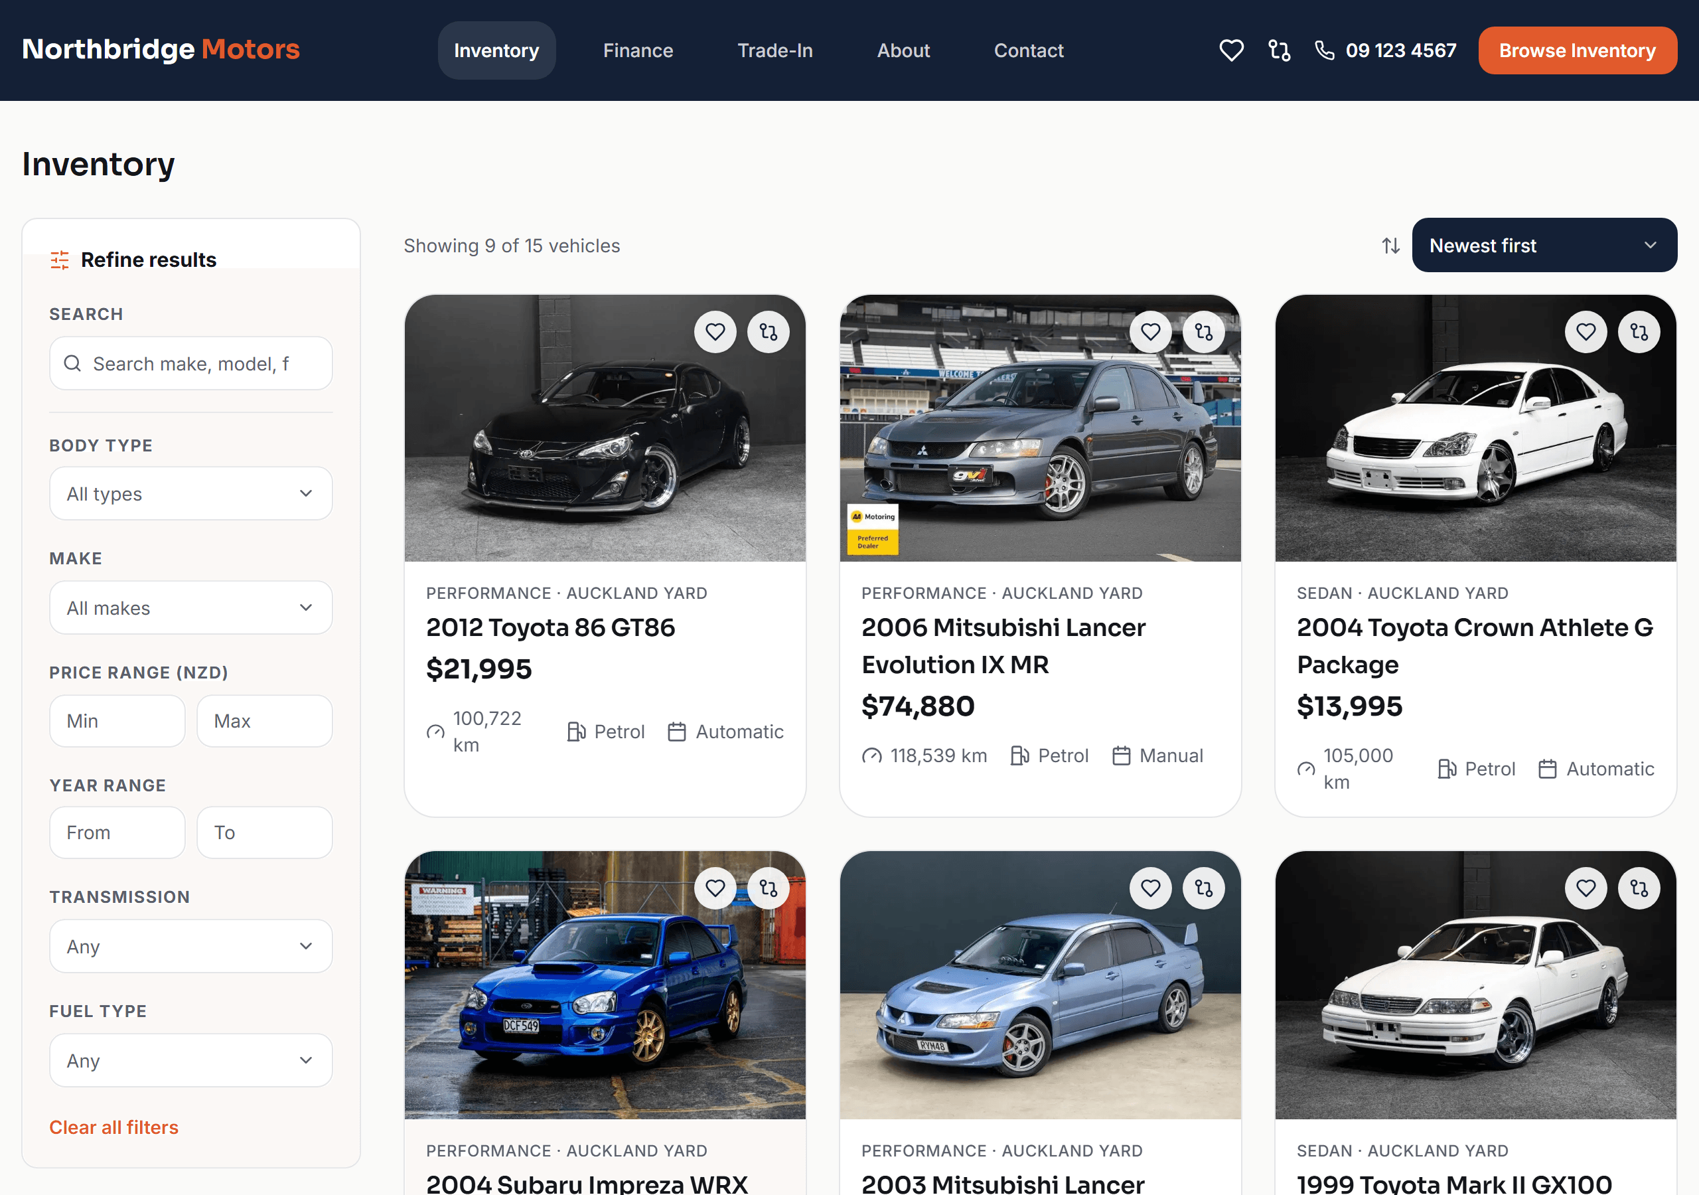Open the Trade-In nav item
The image size is (1699, 1195).
coord(775,50)
